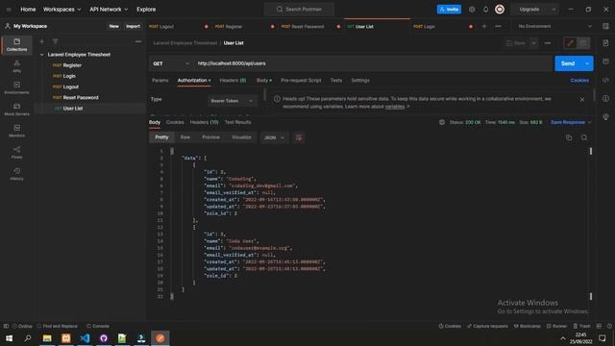Dismiss the heads-up banner with the X
The width and height of the screenshot is (615, 346).
582,100
